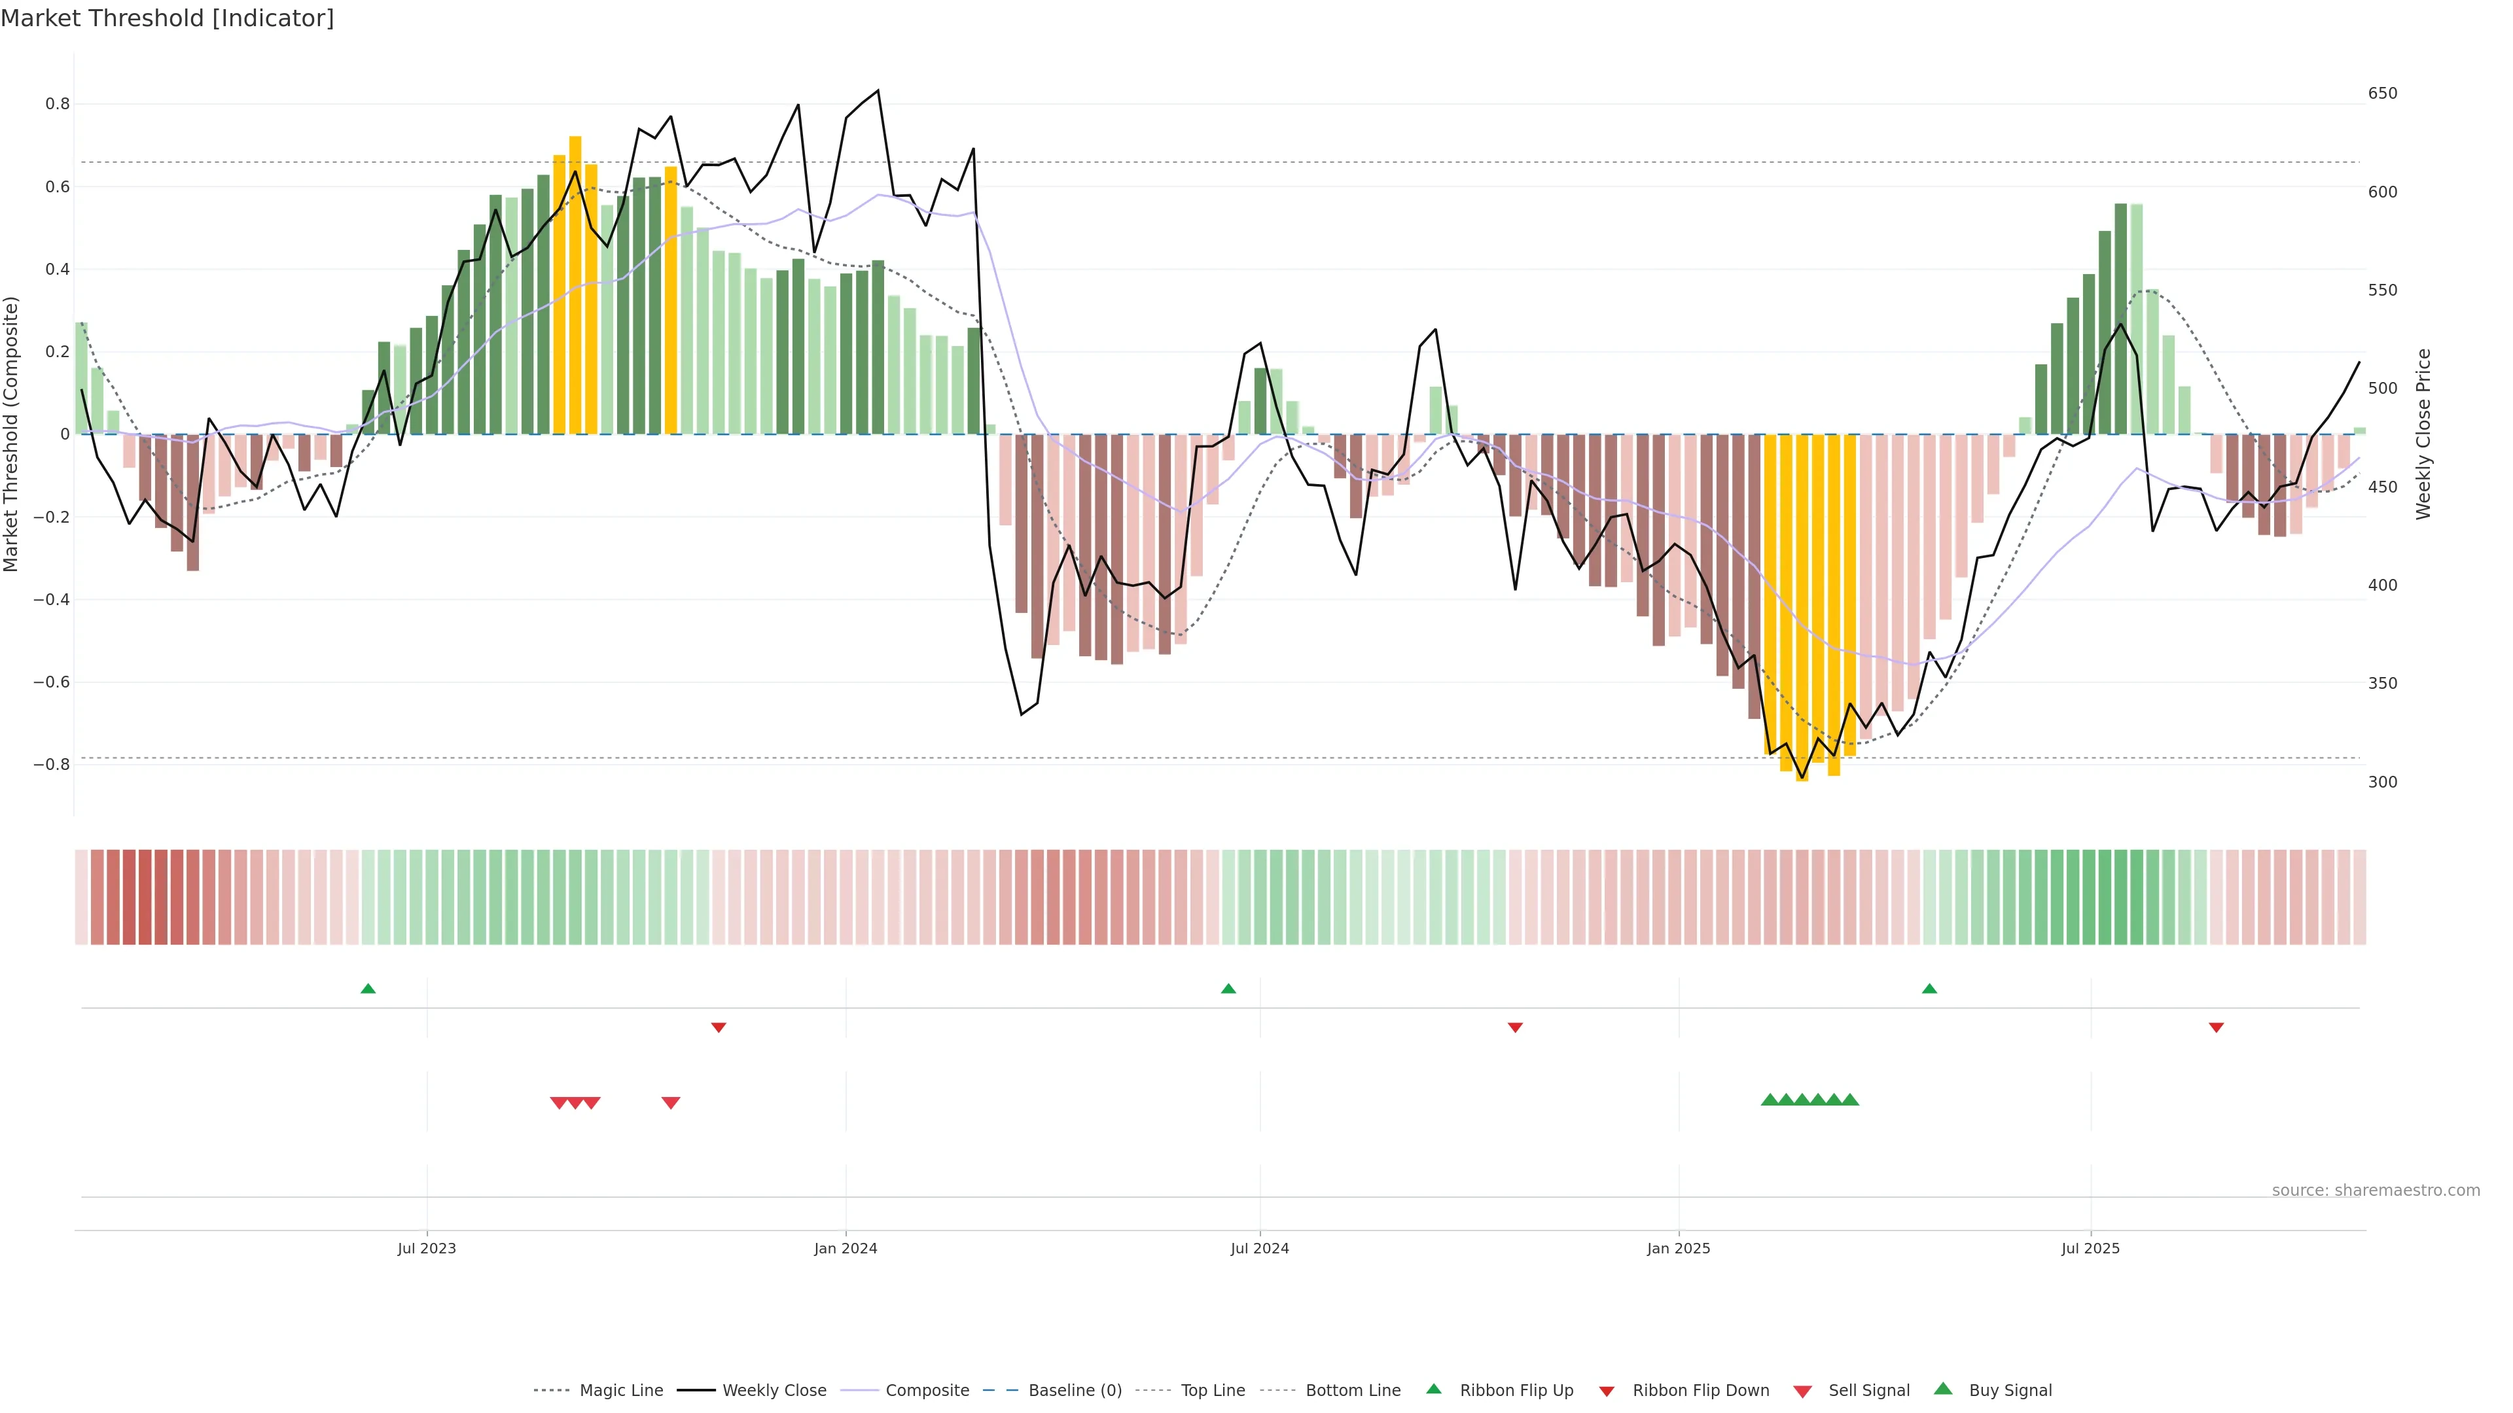Viewport: 2513px width, 1413px height.
Task: Click the source: sharemaestro.com text
Action: [x=2376, y=1191]
